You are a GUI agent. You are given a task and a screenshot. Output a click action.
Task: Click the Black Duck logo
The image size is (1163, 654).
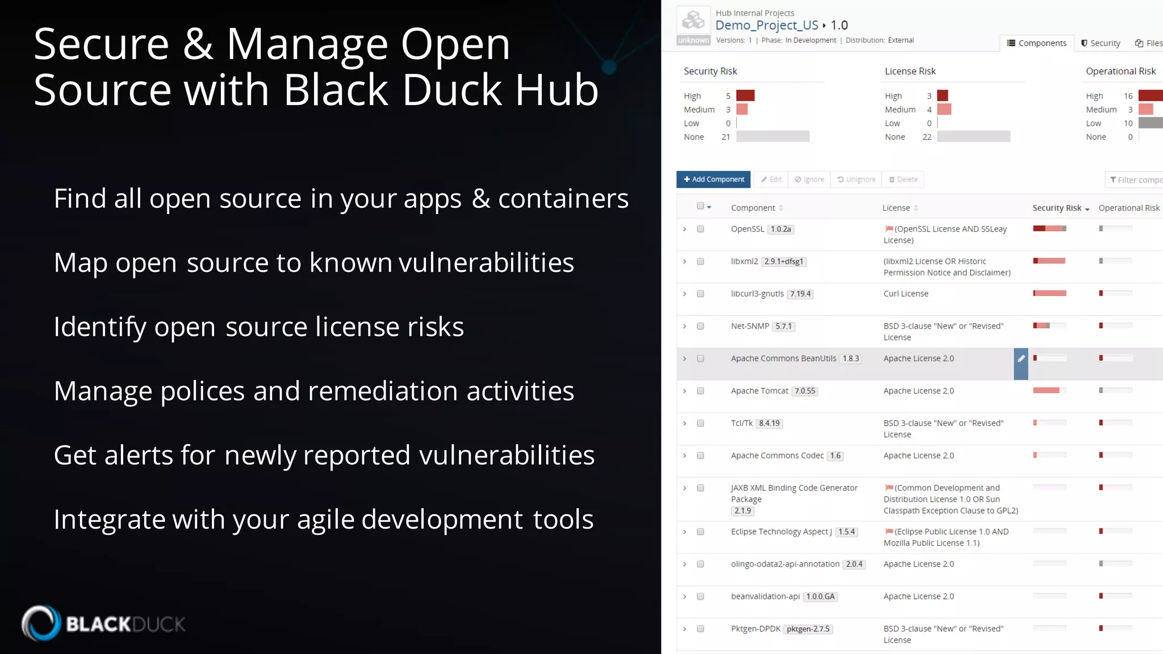(x=103, y=623)
